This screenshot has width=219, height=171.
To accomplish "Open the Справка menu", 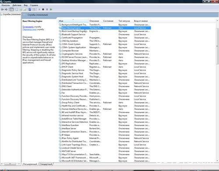I will click(34, 5).
